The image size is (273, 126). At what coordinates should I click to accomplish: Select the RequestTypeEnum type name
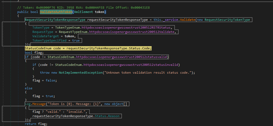(x=73, y=32)
